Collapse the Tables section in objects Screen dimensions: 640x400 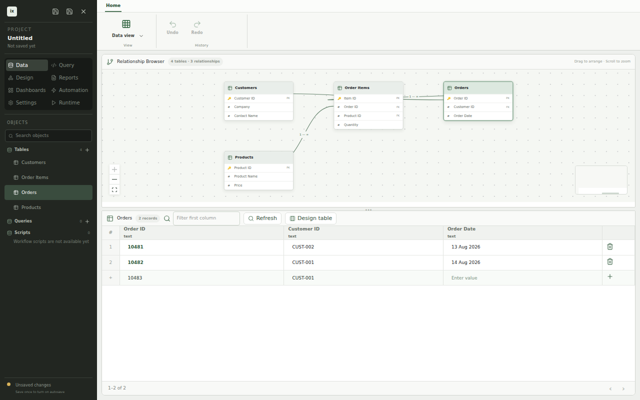point(21,149)
